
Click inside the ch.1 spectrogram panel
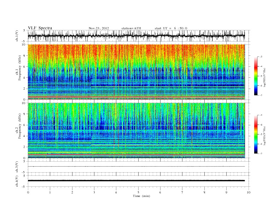[x=136, y=72]
